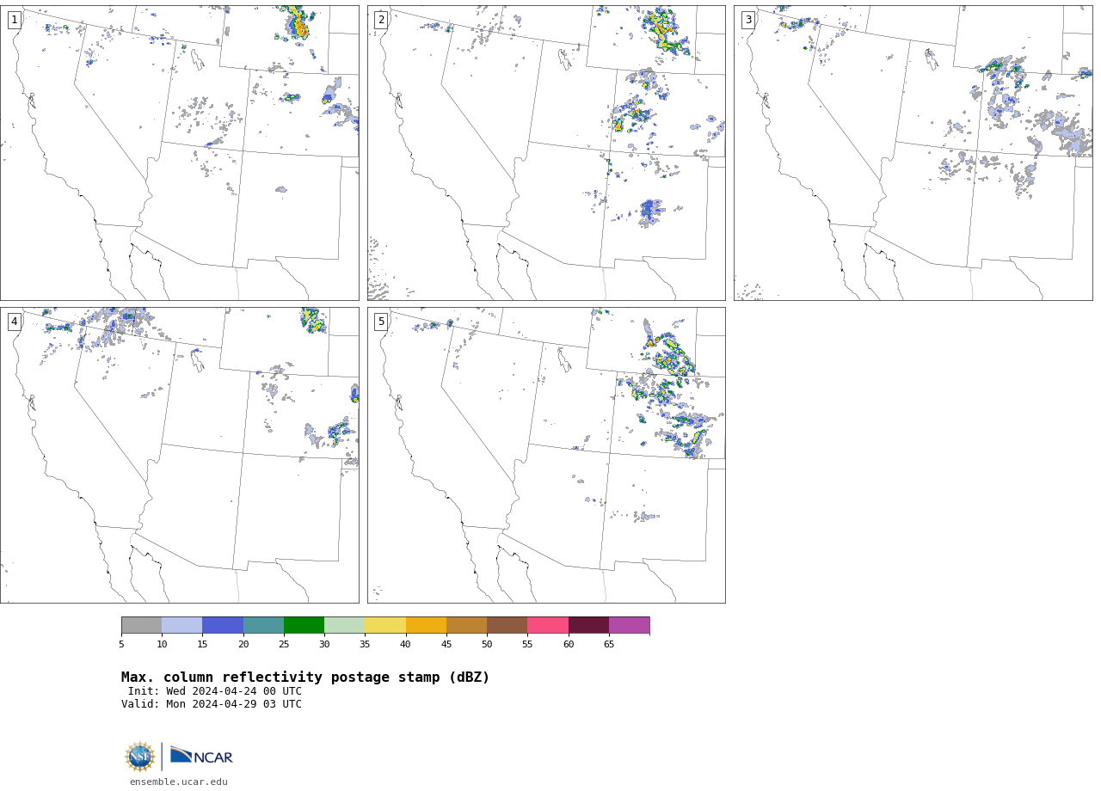Click the gray 5-10 dBZ color swatch
Viewport: 1101px width, 791px height.
pos(141,625)
